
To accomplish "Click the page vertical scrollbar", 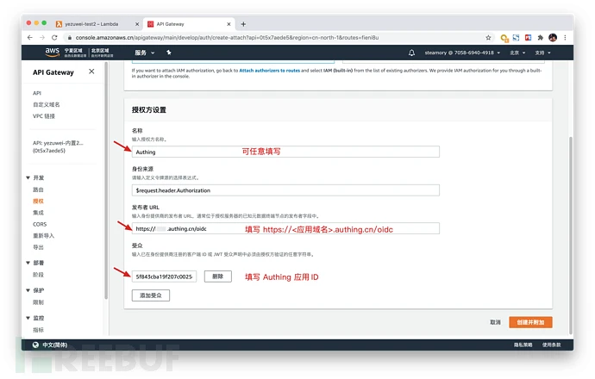I will click(570, 235).
